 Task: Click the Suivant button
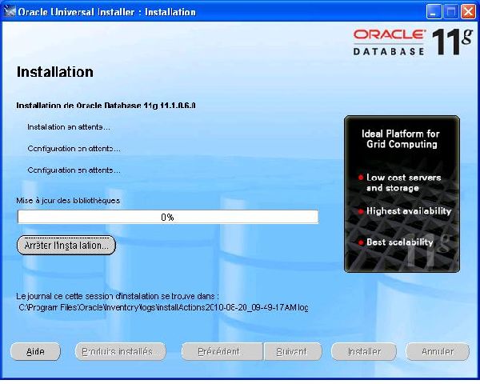tap(293, 351)
